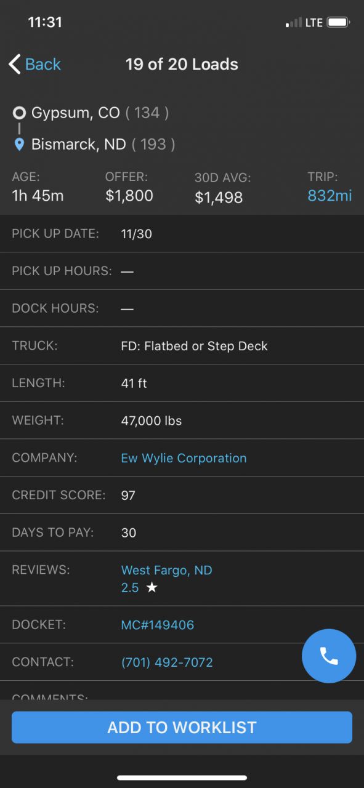
Task: Tap the blue phone call button
Action: [329, 656]
